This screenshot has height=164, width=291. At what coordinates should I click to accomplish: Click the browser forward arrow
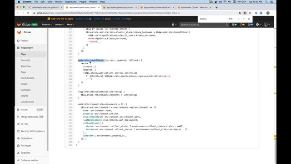pos(23,13)
